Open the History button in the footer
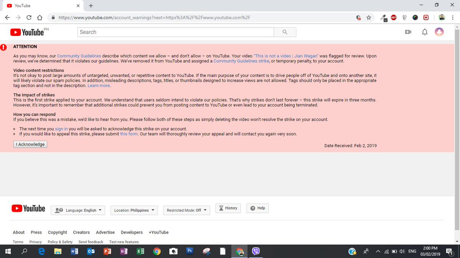The image size is (460, 258). point(228,208)
